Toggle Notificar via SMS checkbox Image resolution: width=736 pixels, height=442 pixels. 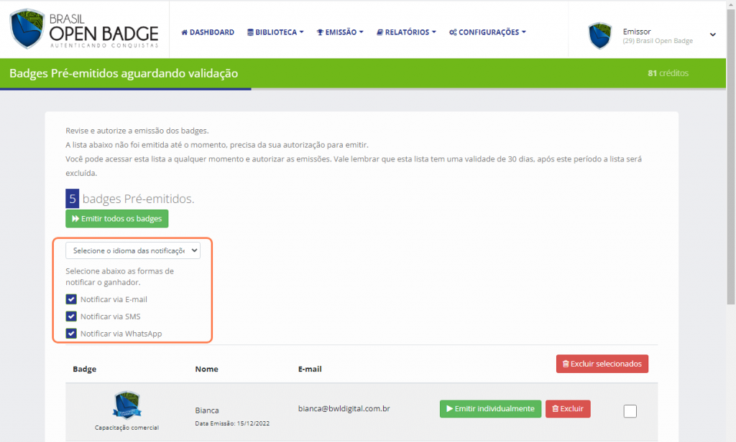pyautogui.click(x=71, y=316)
